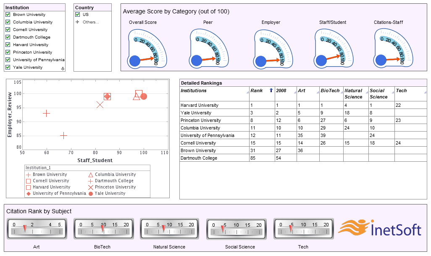Viewport: 431px width, 256px height.
Task: Click Columbia University triangle legend icon
Action: [x=90, y=175]
